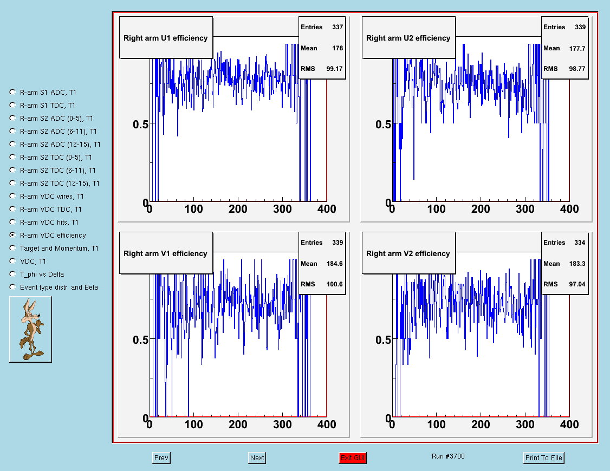Choose R-arm S2 ADC (0-5), T1
This screenshot has width=610, height=471.
pos(12,118)
